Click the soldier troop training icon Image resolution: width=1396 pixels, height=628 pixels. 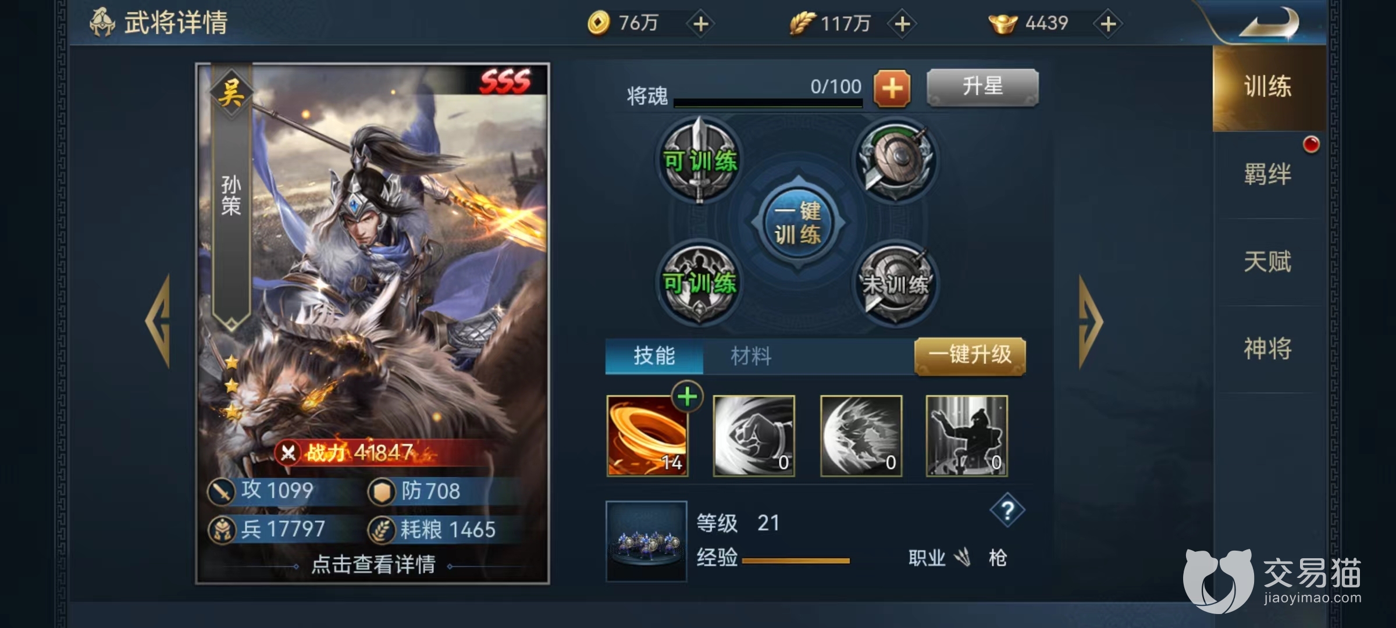click(700, 283)
